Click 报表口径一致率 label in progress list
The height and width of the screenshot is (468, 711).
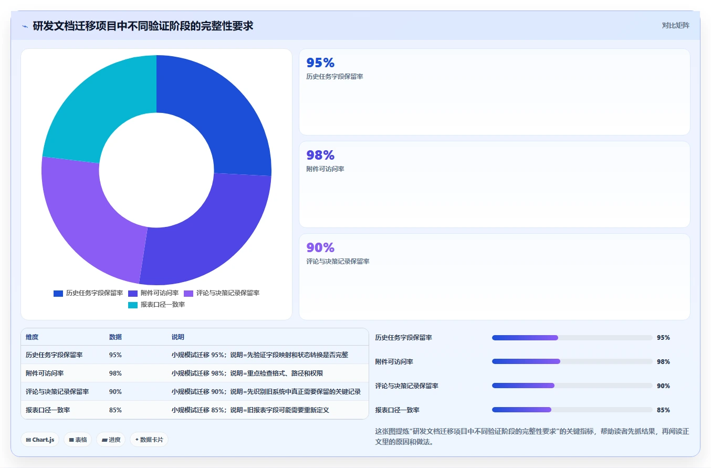coord(398,410)
